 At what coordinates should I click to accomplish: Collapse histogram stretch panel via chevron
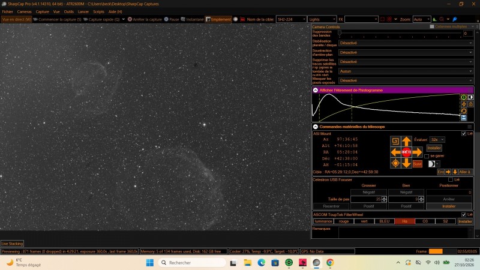click(x=316, y=91)
